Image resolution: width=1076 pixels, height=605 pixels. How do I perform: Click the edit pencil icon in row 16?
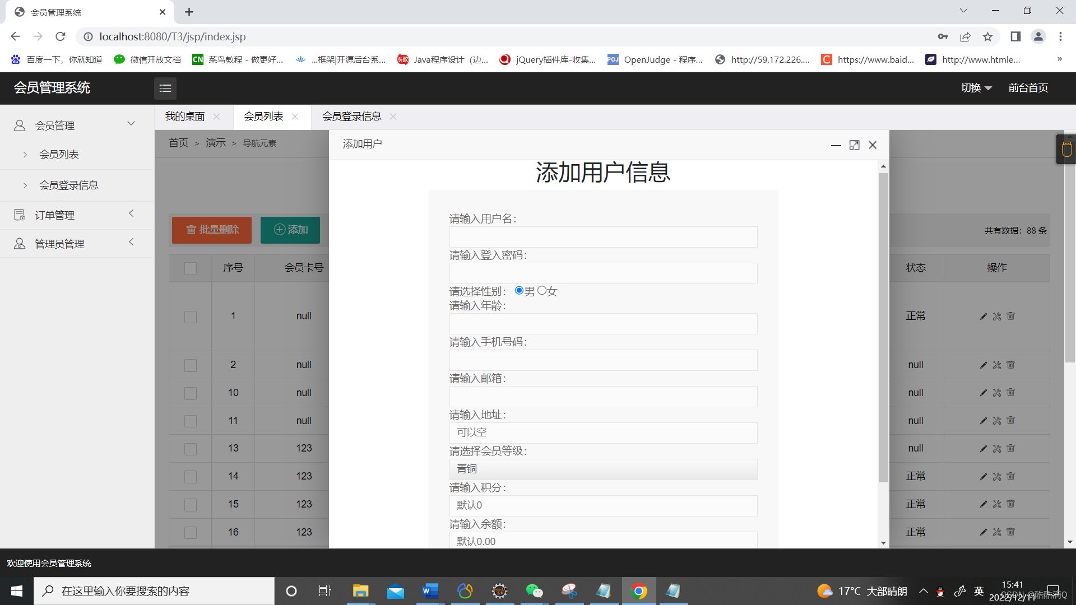click(x=983, y=532)
